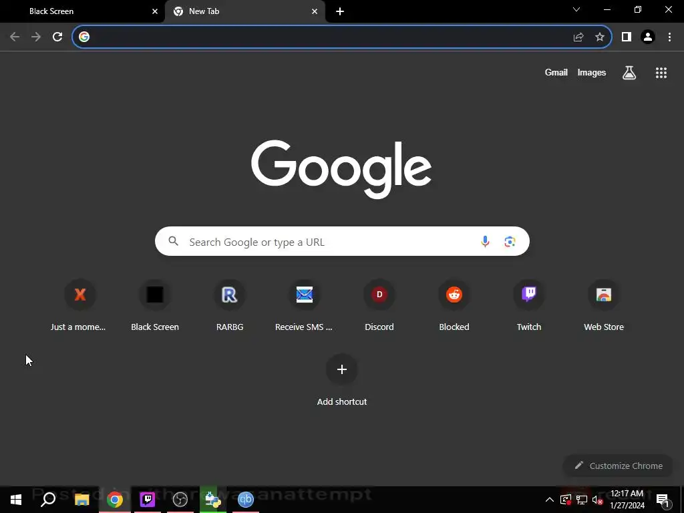The width and height of the screenshot is (684, 513).
Task: Open the Just a mome... shortcut
Action: (x=80, y=306)
